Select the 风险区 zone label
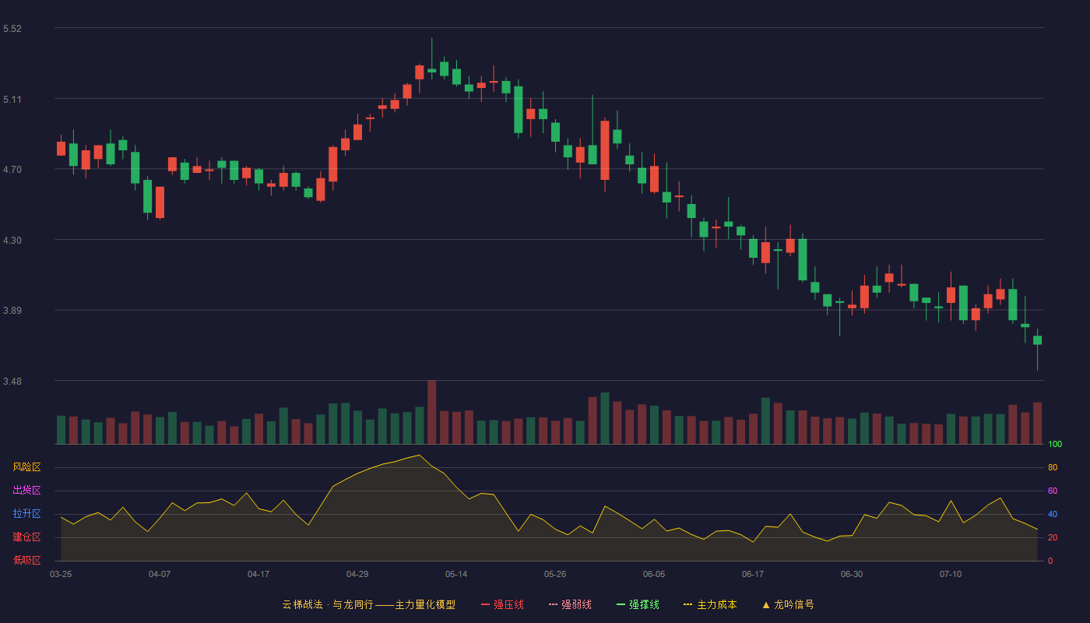 pos(26,467)
